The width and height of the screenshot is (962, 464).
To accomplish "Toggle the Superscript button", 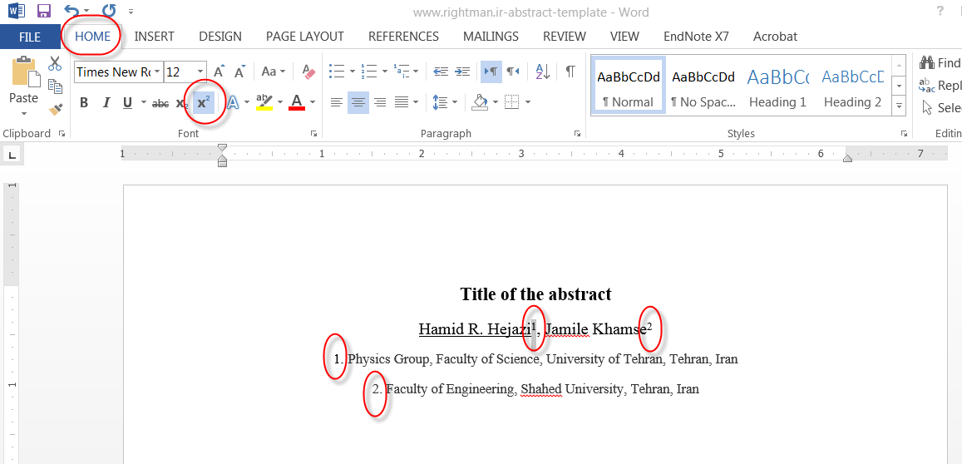I will pyautogui.click(x=204, y=103).
